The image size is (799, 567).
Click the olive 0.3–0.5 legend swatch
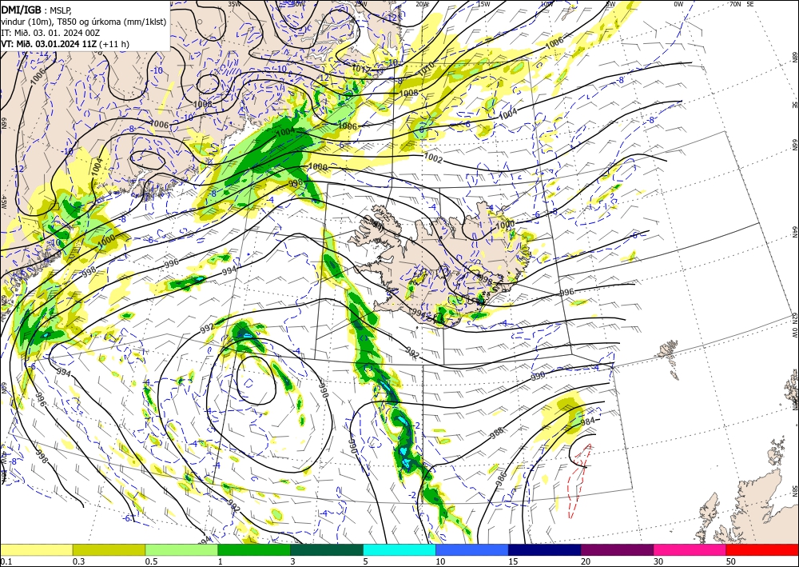coord(109,549)
